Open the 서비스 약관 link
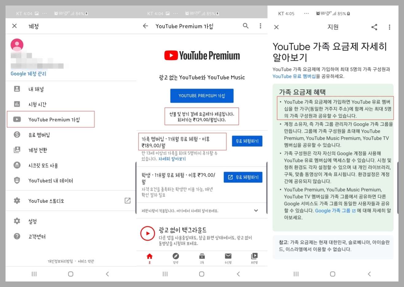The image size is (404, 287). [x=86, y=261]
